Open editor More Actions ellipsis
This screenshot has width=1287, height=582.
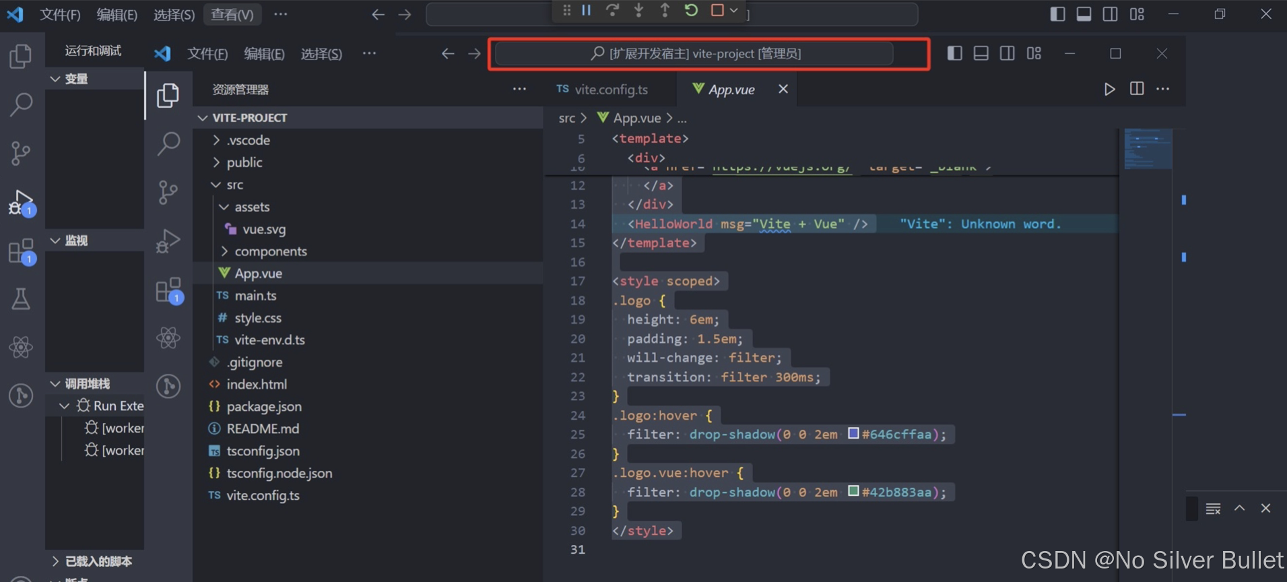[1163, 88]
